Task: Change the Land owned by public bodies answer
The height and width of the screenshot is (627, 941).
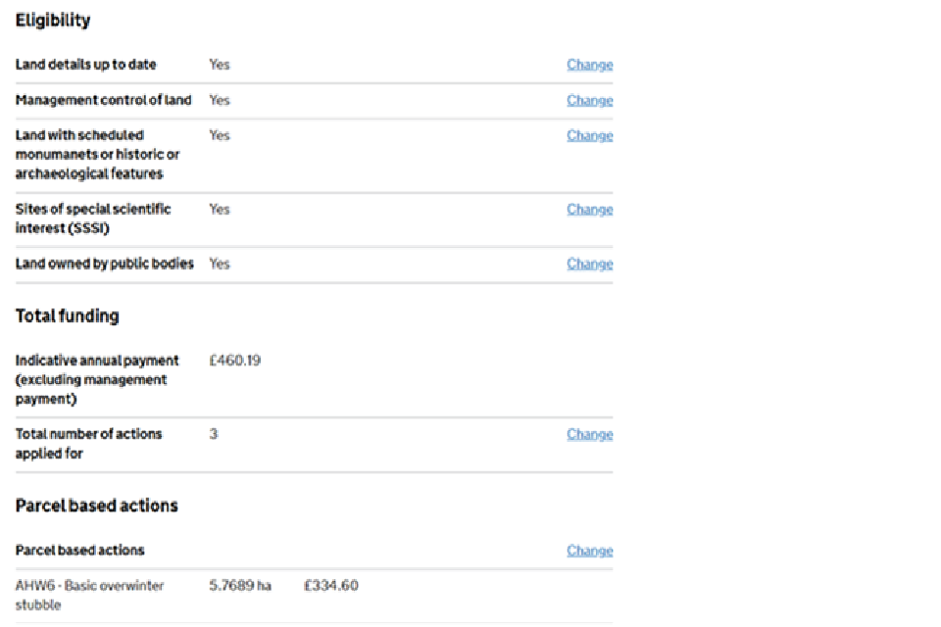Action: [x=589, y=264]
